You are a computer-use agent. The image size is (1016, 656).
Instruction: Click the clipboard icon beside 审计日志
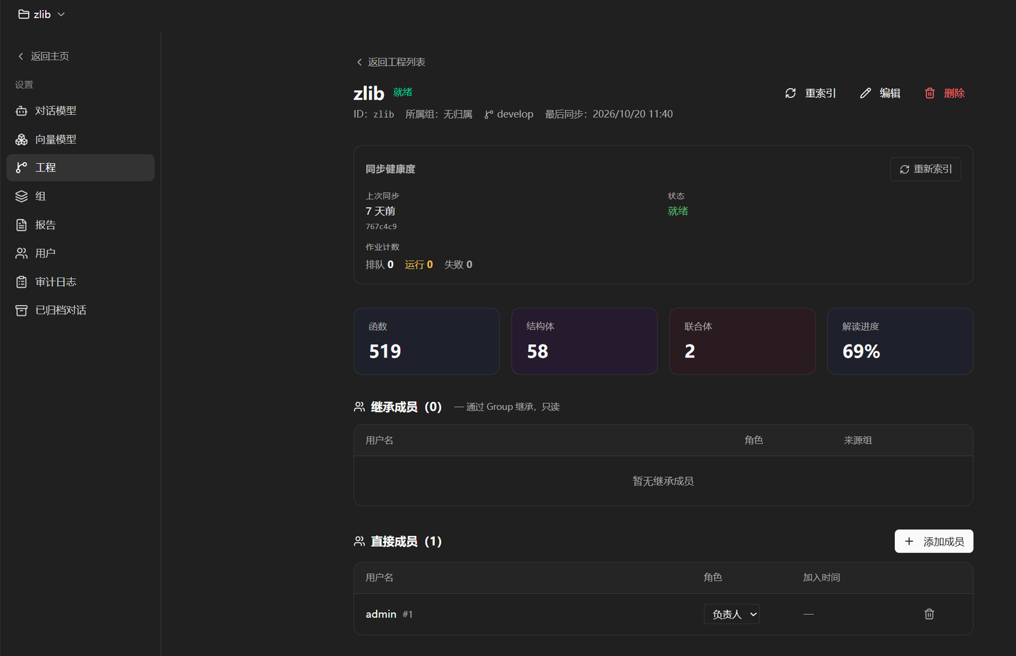(22, 282)
